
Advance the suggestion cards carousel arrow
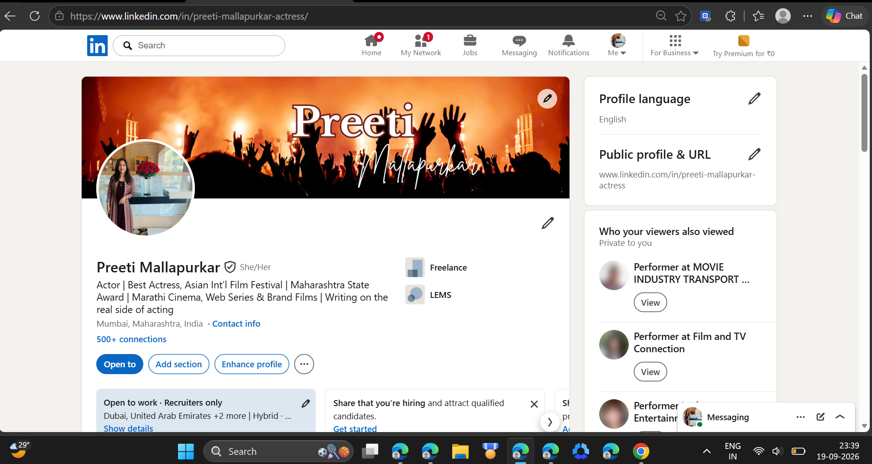point(550,422)
